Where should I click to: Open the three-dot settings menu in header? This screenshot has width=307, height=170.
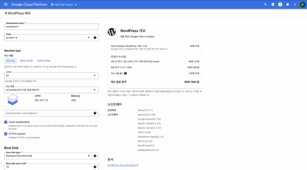click(295, 4)
